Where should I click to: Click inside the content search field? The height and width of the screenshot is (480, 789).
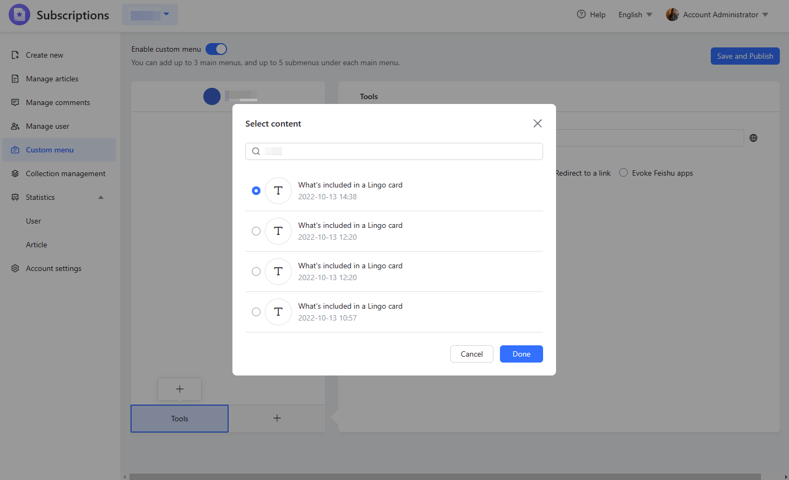pyautogui.click(x=394, y=151)
